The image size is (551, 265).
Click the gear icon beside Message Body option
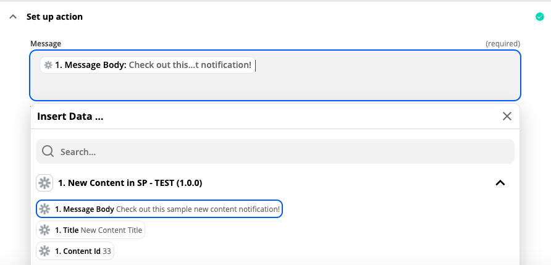[x=44, y=209]
